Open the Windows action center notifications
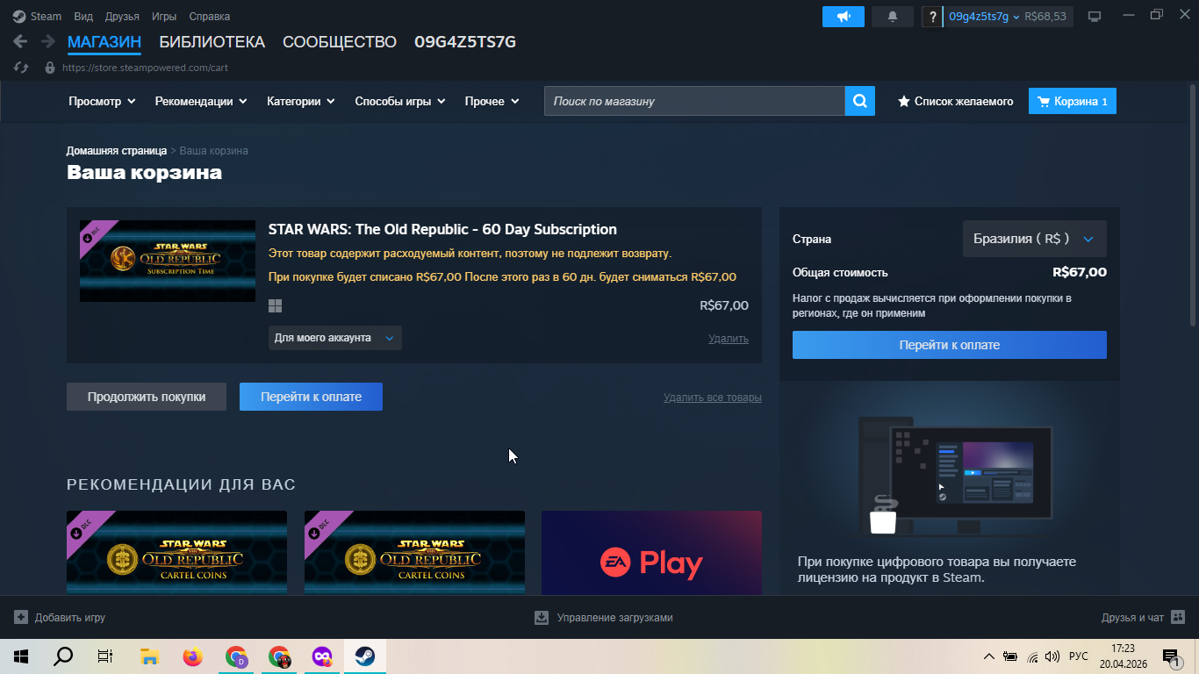 point(1170,656)
